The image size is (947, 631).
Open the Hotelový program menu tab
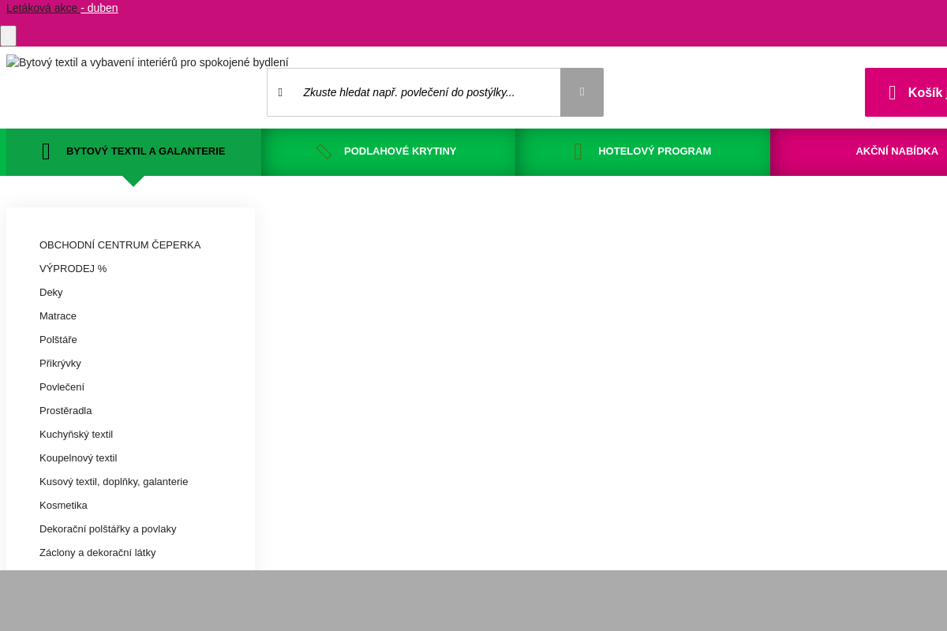[654, 151]
